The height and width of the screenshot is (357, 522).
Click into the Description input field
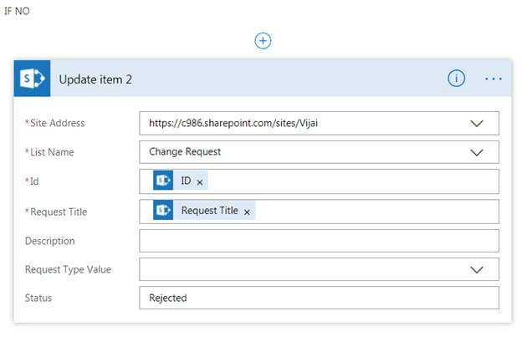[x=319, y=241]
